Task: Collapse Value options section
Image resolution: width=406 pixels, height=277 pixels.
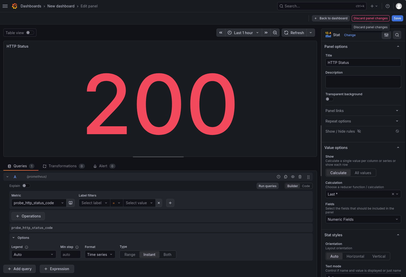Action: pyautogui.click(x=398, y=147)
